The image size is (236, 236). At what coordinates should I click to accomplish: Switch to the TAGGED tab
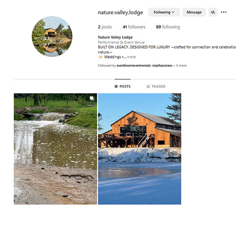coord(156,86)
